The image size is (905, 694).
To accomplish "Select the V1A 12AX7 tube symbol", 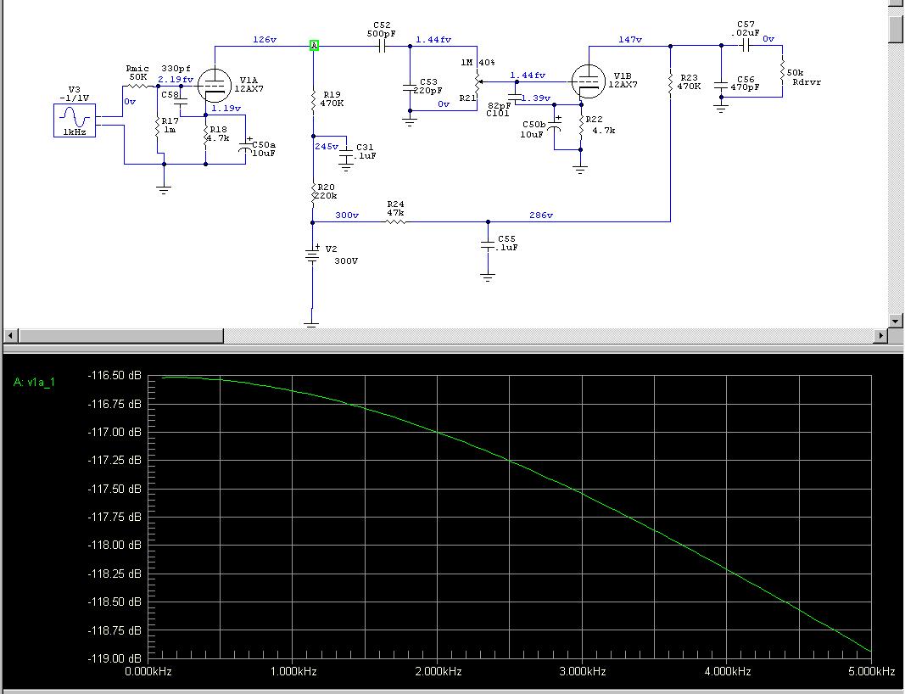I will click(x=214, y=86).
